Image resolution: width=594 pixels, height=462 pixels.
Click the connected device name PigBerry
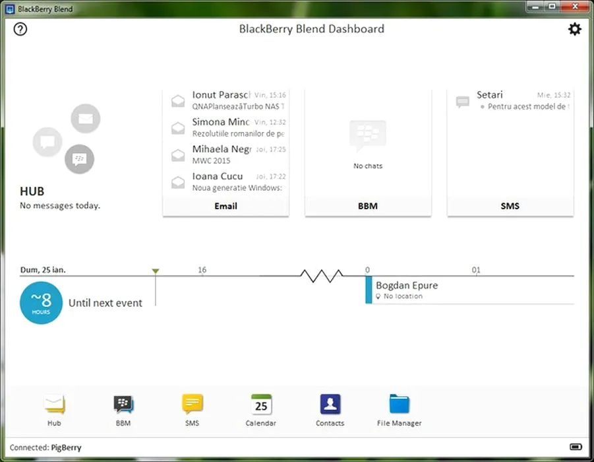point(67,447)
